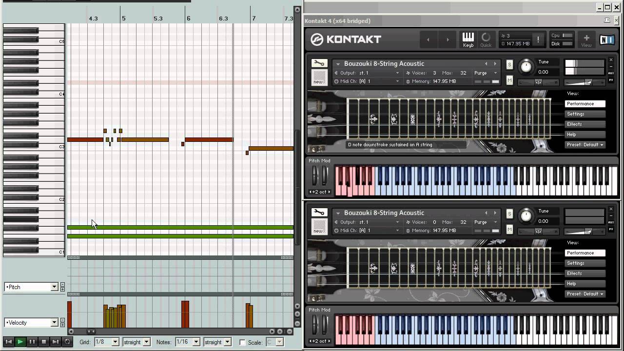Toggle the loop/repeat transport button

[67, 342]
